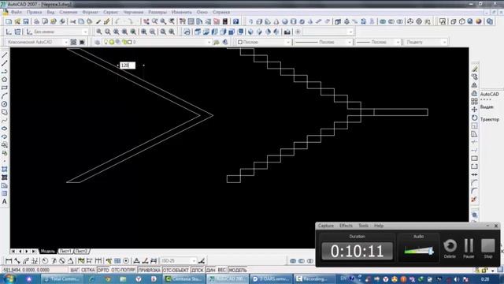Click the Erase modify tool

[474, 69]
